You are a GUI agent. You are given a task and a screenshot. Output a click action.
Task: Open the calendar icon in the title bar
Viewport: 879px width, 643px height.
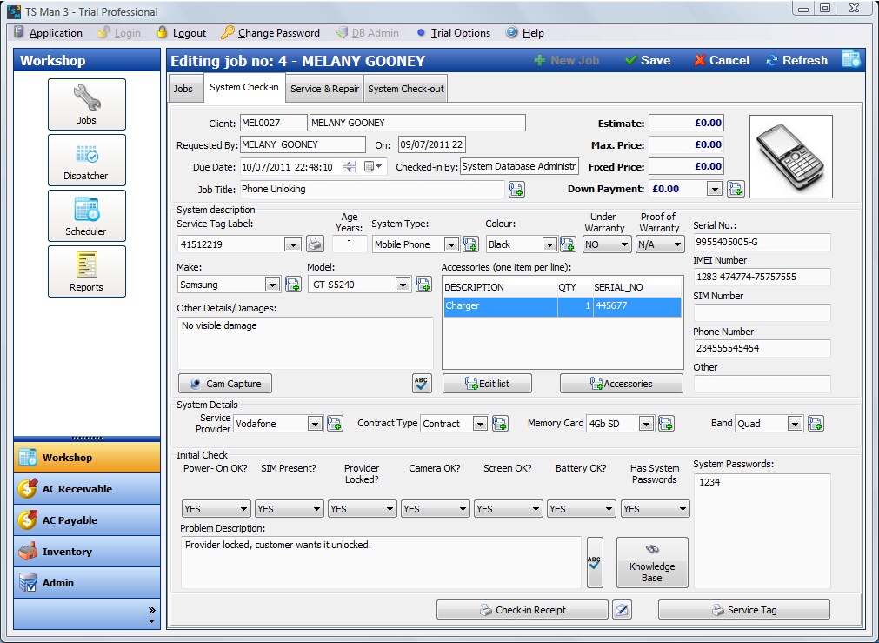click(851, 59)
